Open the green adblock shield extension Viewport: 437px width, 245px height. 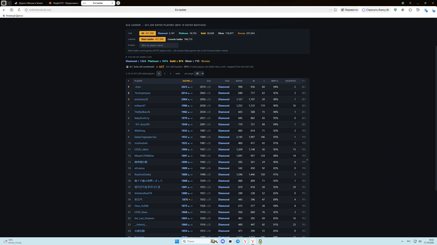click(x=395, y=10)
